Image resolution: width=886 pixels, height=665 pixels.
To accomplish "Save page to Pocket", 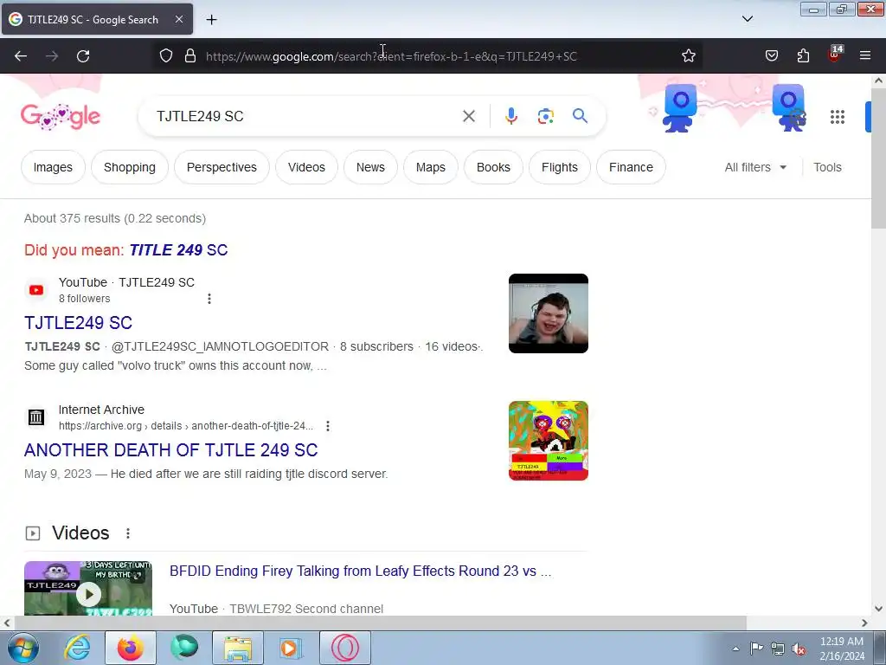I will coord(771,56).
